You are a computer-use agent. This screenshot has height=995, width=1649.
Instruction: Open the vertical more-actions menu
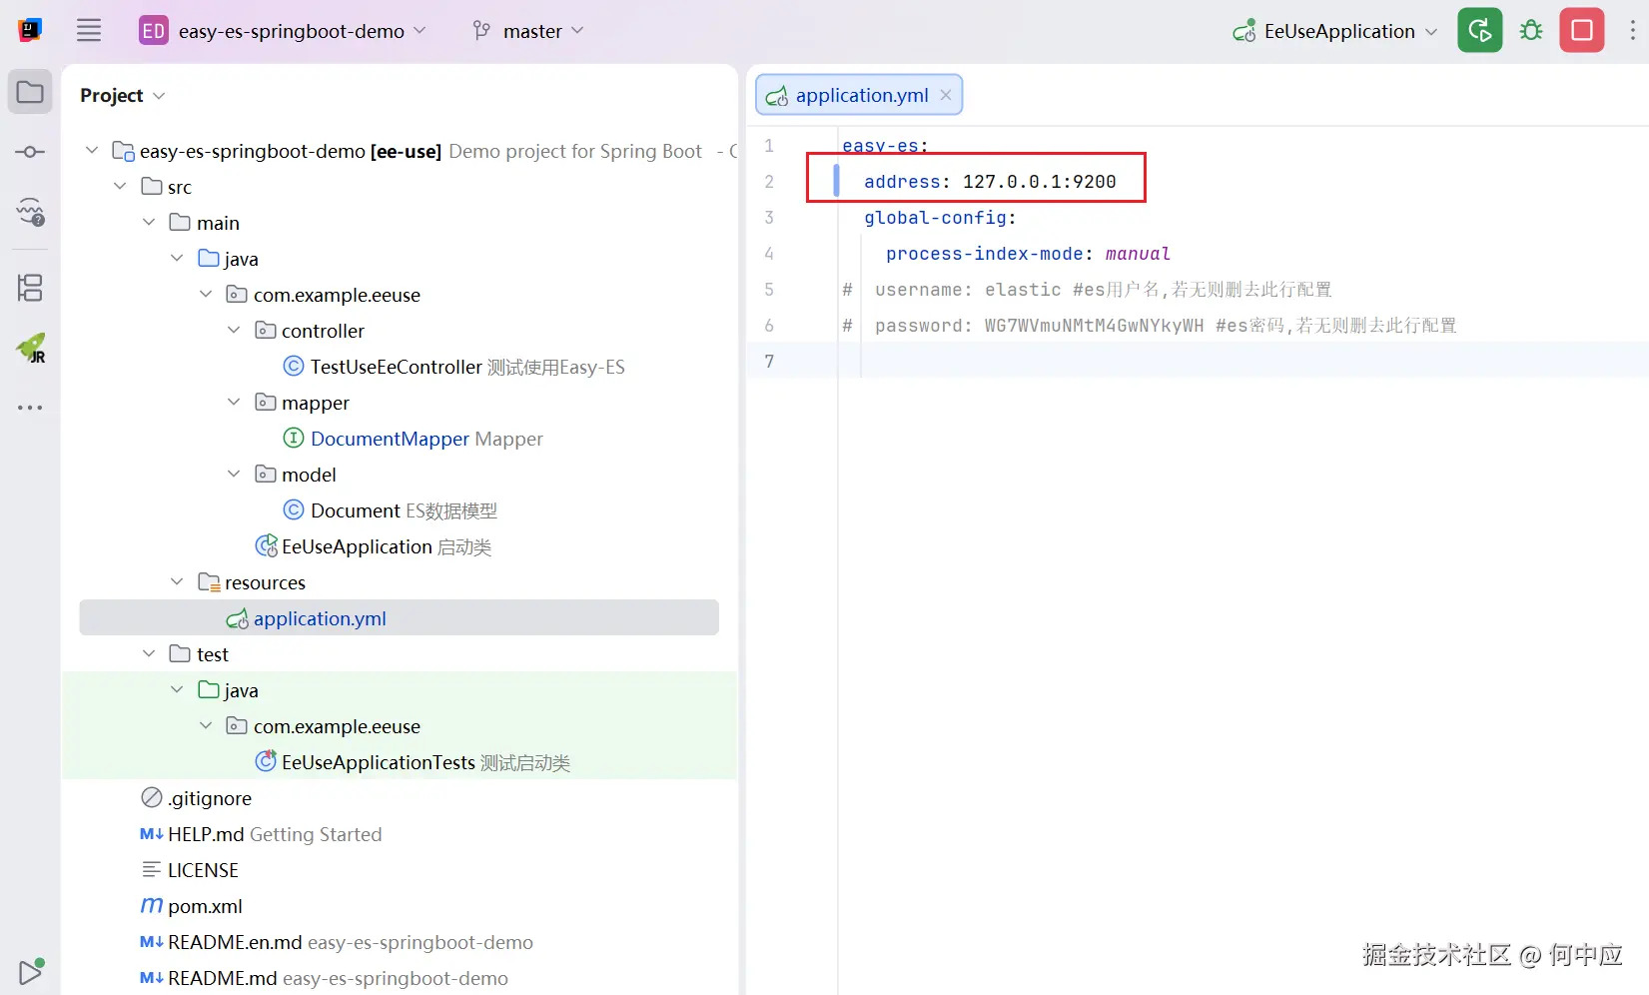[1633, 31]
